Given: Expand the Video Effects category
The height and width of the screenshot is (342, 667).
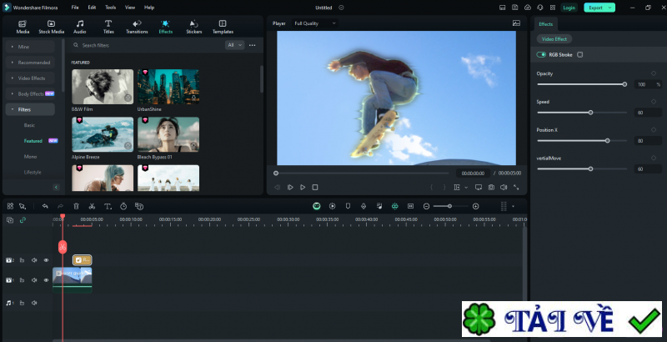Looking at the screenshot, I should pyautogui.click(x=32, y=78).
